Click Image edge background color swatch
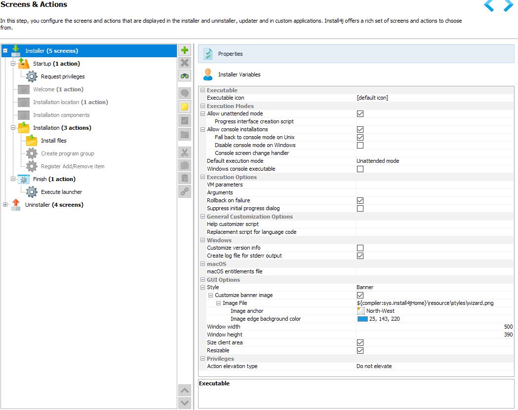 362,319
